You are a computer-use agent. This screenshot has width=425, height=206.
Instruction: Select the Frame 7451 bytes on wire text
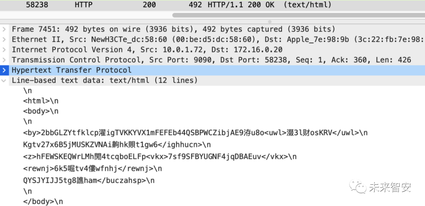(x=173, y=30)
